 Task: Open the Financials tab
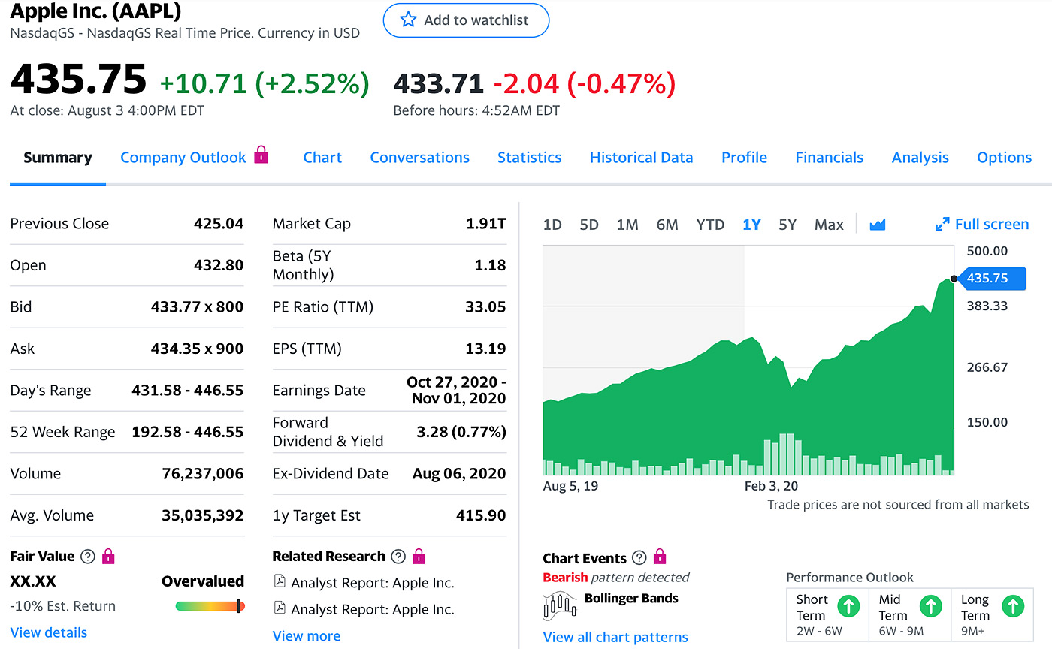coord(829,158)
